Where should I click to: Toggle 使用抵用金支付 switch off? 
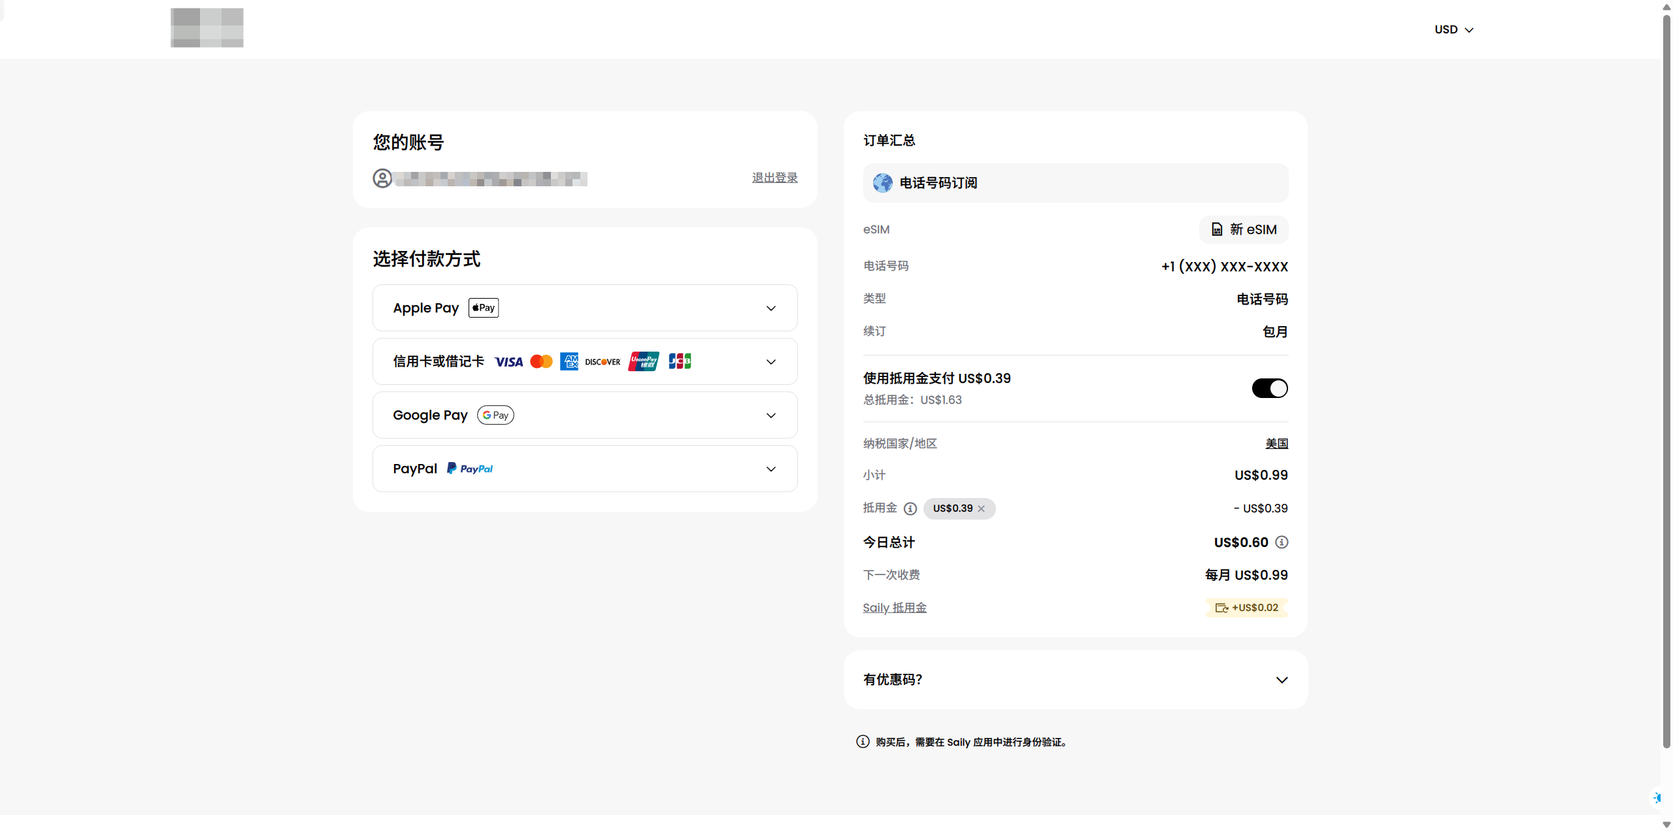point(1270,388)
